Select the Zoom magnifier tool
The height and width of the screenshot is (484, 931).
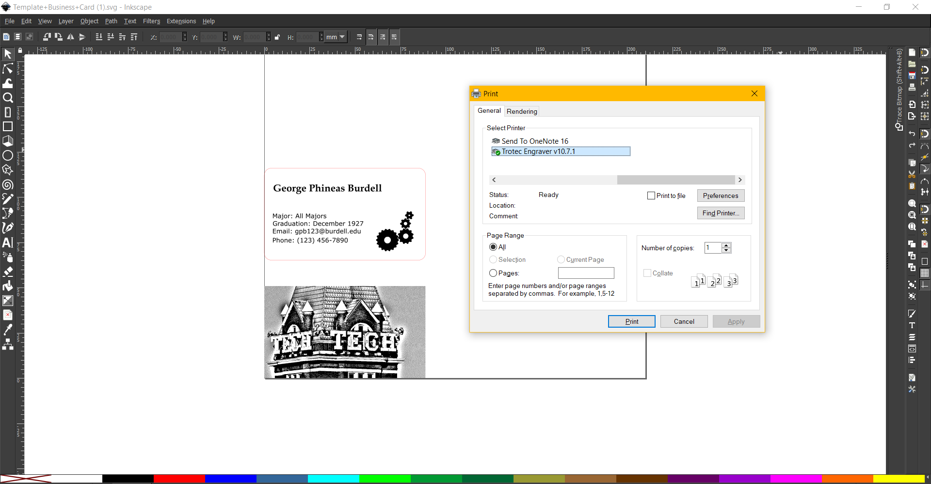(x=8, y=98)
